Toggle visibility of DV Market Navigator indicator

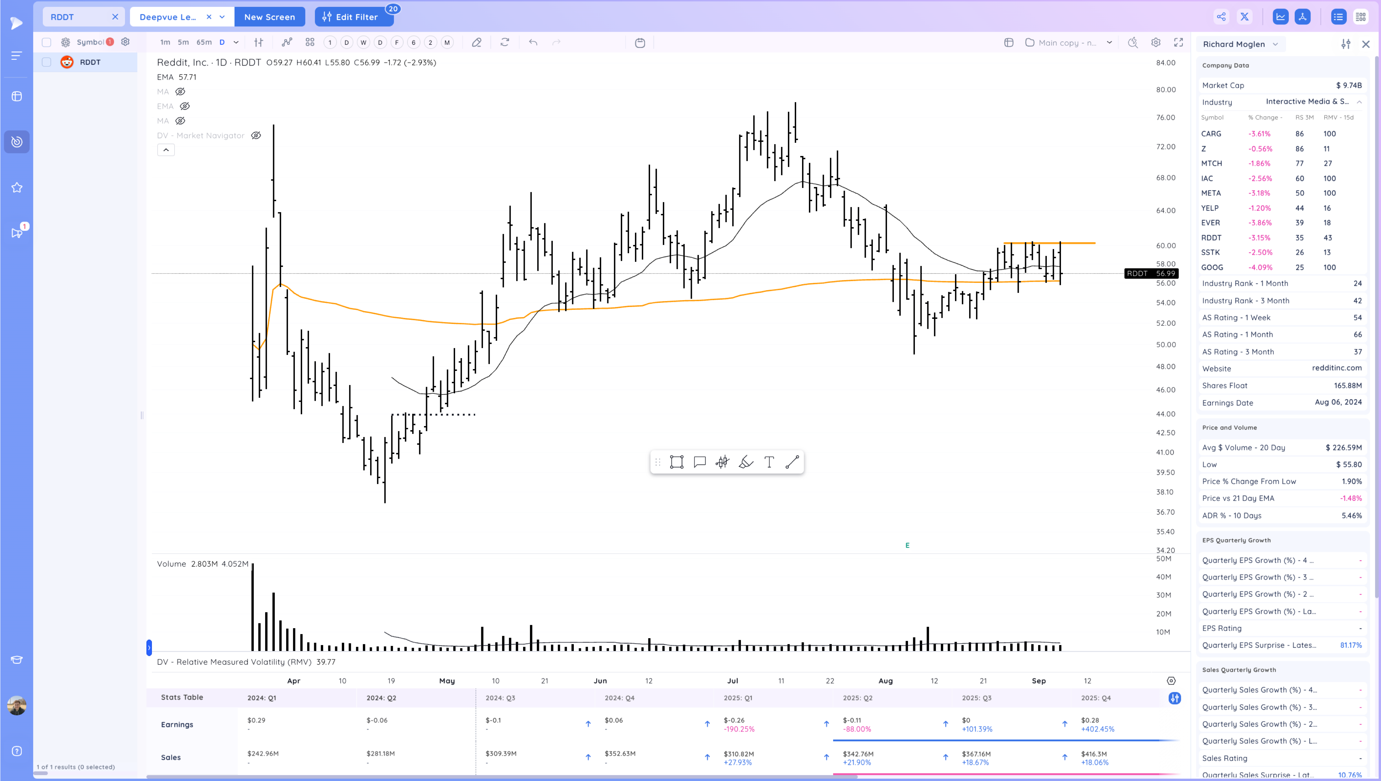point(256,135)
